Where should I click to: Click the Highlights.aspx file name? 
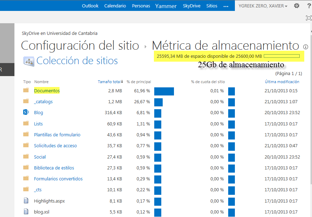[49, 201]
